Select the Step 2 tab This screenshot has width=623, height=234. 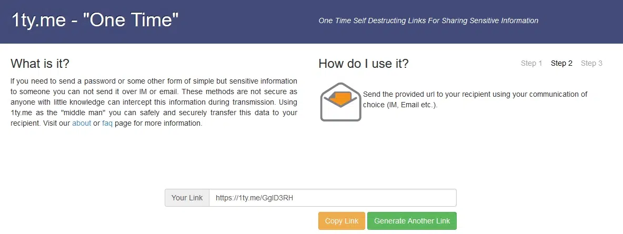pos(561,63)
